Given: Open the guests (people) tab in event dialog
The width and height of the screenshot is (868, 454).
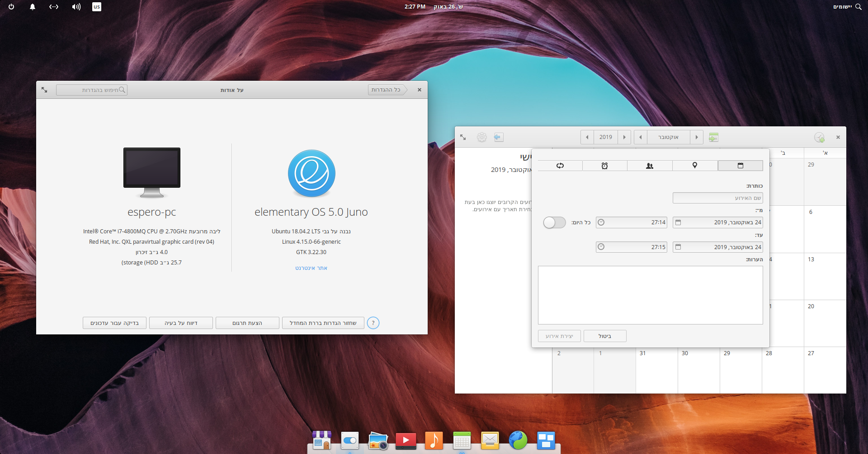Looking at the screenshot, I should coord(650,166).
